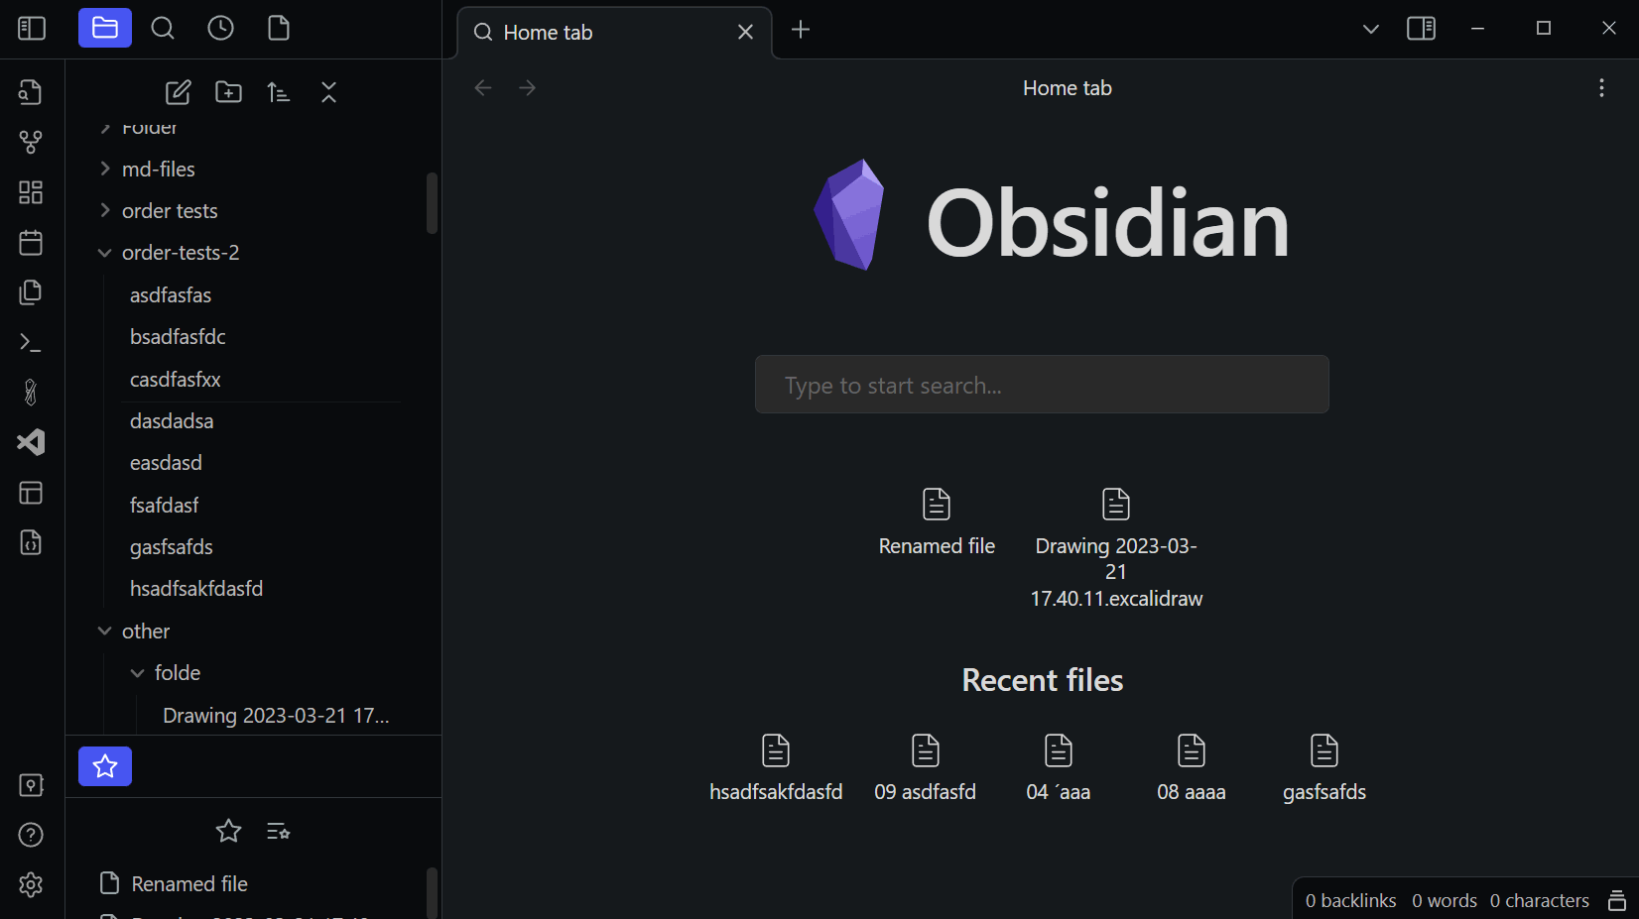Viewport: 1639px width, 919px height.
Task: Open the more options menu for Home tab
Action: [1601, 87]
